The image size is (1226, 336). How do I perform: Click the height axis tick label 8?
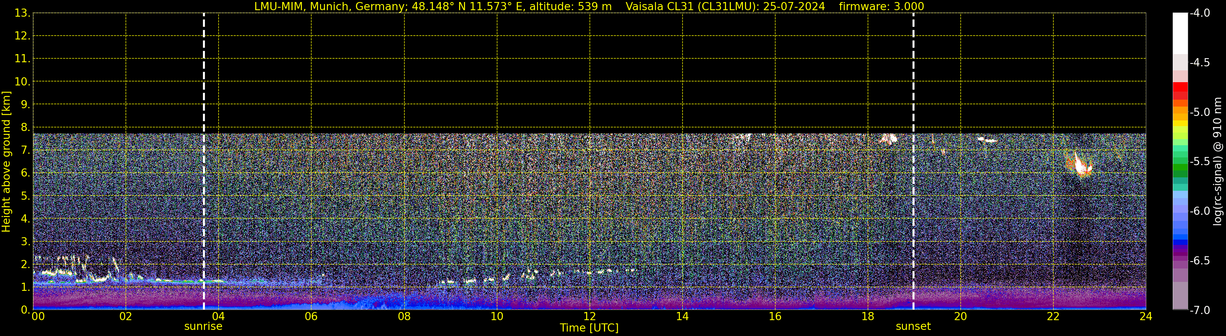point(25,128)
